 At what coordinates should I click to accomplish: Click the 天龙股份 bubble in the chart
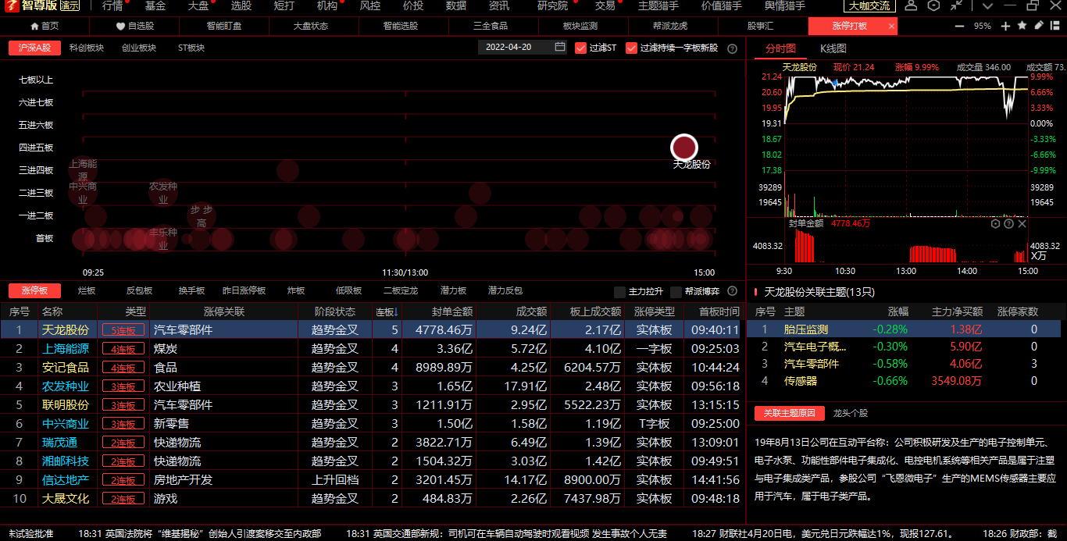683,148
